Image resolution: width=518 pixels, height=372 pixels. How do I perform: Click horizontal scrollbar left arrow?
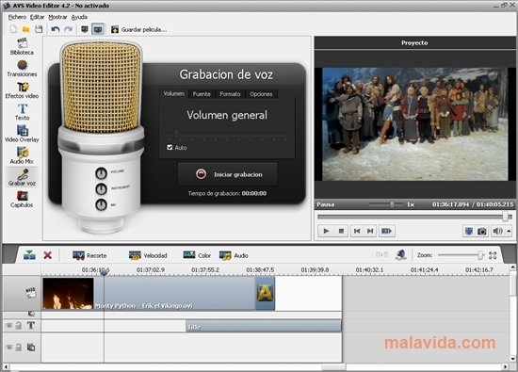6,366
